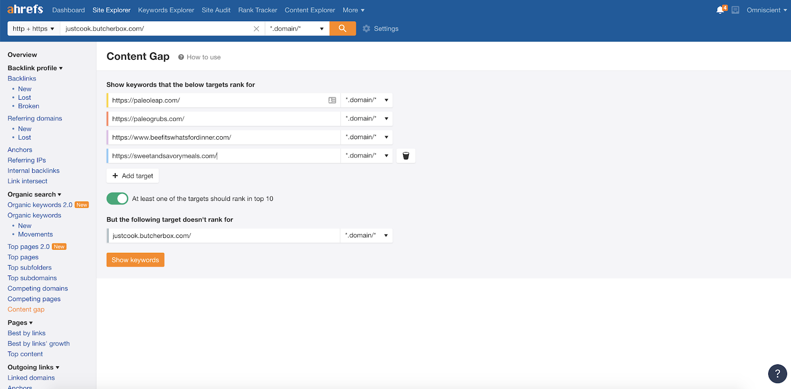Open the Competing pages report

point(34,299)
